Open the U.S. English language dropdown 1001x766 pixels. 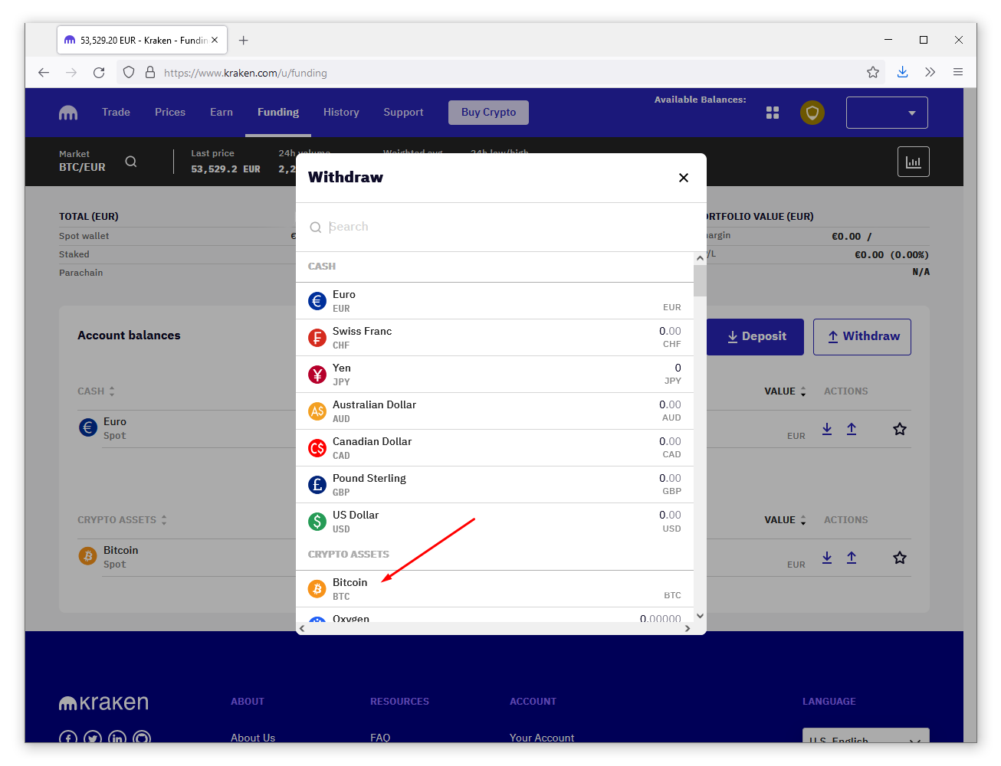pyautogui.click(x=866, y=736)
